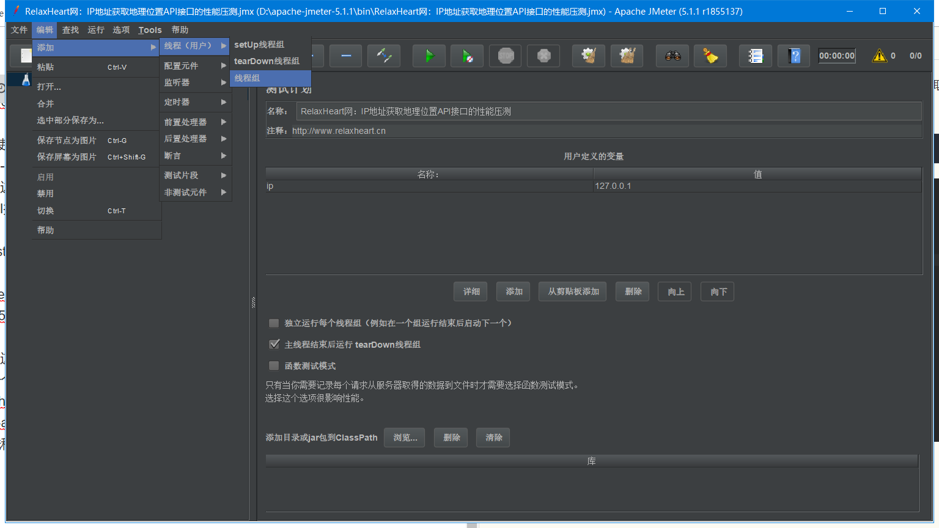Choose 选中部分保存为... menu entry
The height and width of the screenshot is (528, 939).
[97, 120]
